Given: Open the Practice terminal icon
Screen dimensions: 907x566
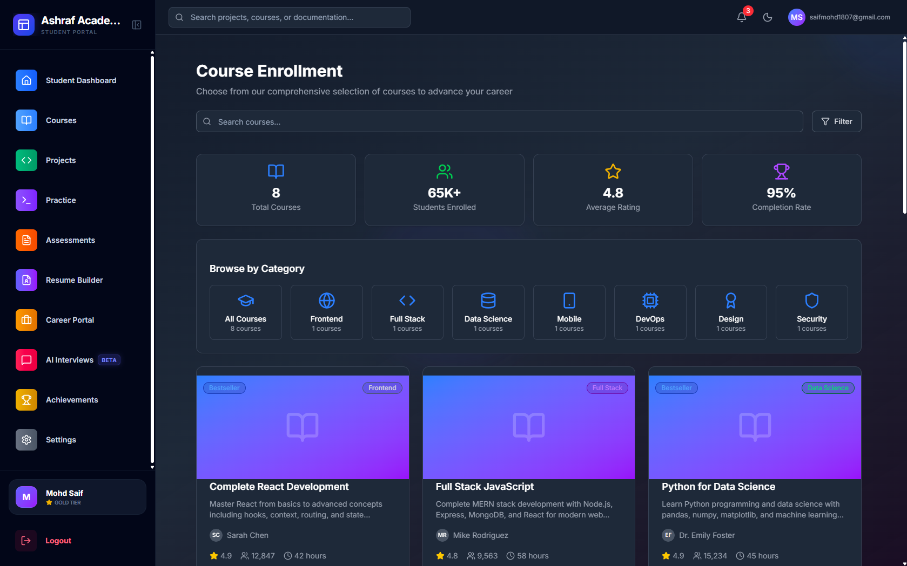Looking at the screenshot, I should coord(26,200).
